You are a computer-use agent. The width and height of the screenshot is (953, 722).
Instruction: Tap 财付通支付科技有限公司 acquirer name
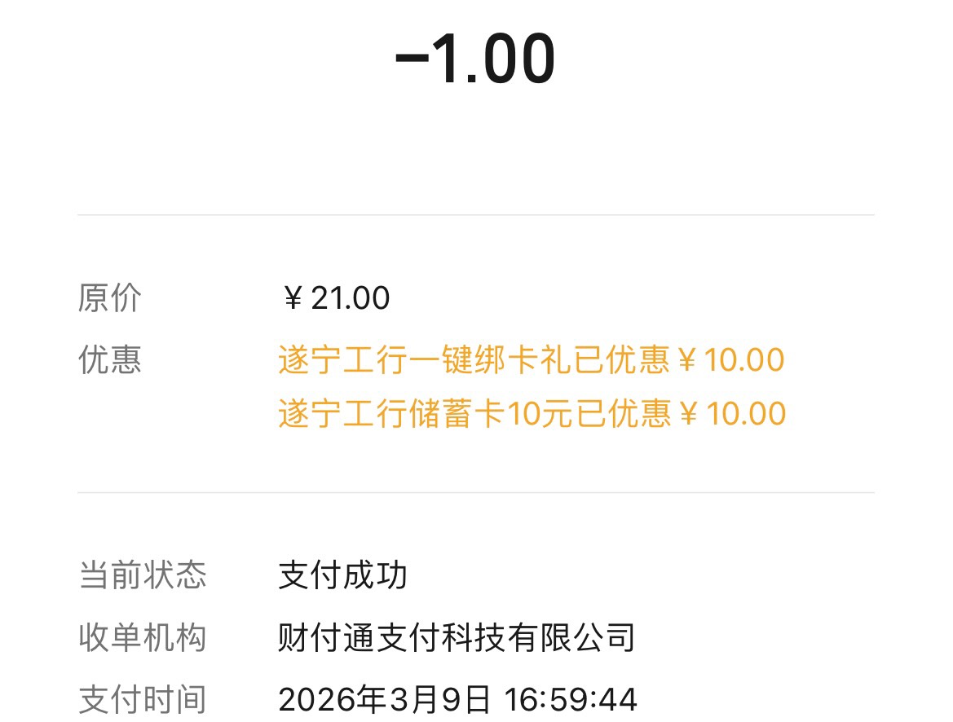pos(457,637)
